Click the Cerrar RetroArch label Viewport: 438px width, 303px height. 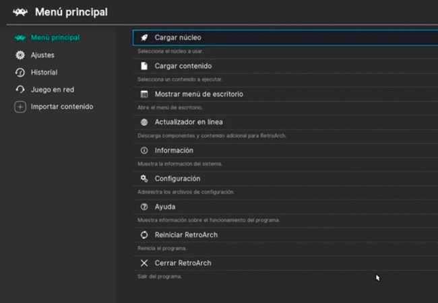pos(183,263)
